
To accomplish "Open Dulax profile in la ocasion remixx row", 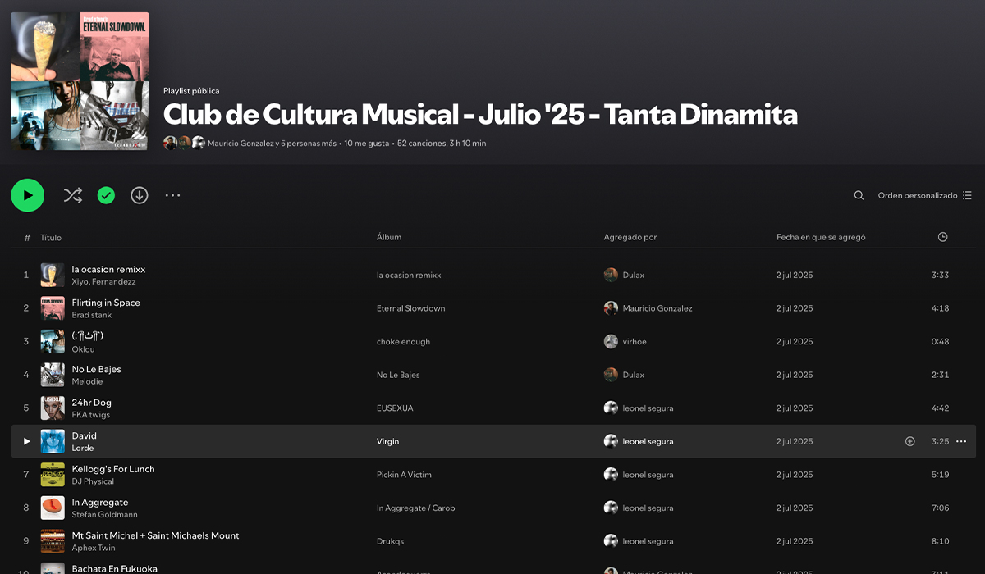I will point(634,275).
